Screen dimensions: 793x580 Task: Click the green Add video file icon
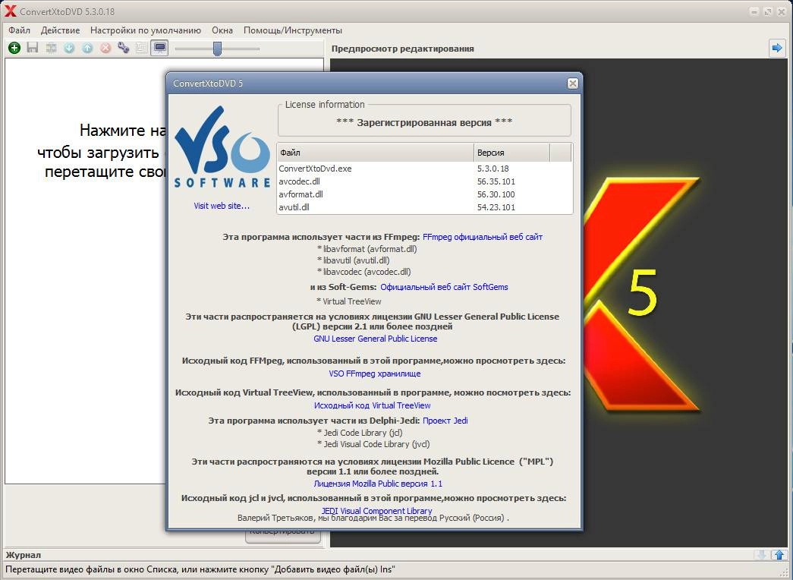coord(14,48)
